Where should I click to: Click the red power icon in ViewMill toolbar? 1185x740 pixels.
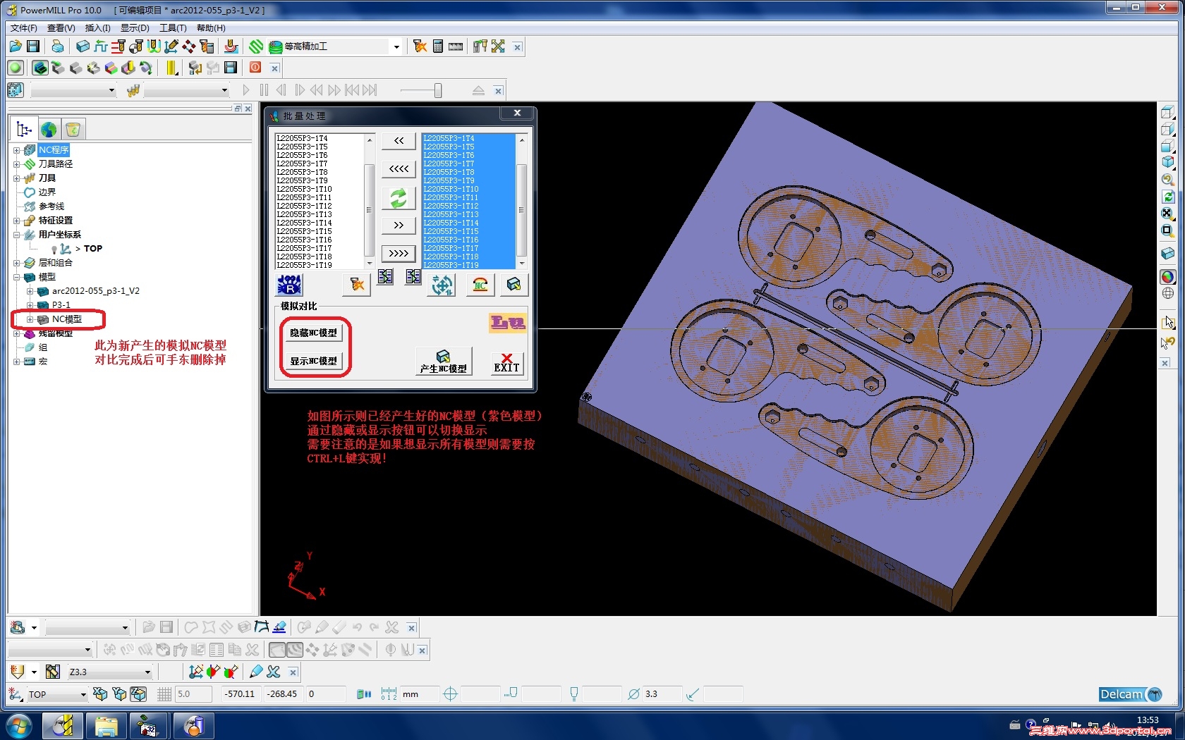coord(255,68)
